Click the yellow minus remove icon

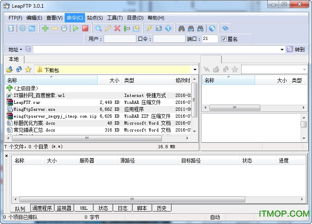pyautogui.click(x=55, y=29)
